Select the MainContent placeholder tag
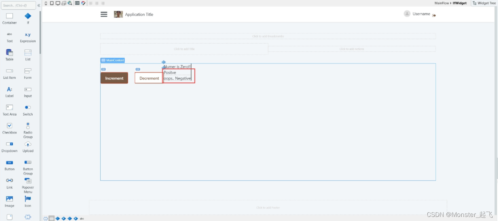This screenshot has height=221, width=498. 113,60
